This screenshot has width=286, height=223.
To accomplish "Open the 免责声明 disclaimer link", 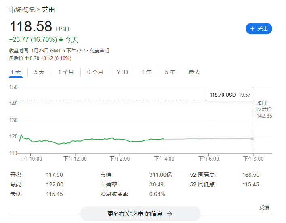I will coord(99,51).
